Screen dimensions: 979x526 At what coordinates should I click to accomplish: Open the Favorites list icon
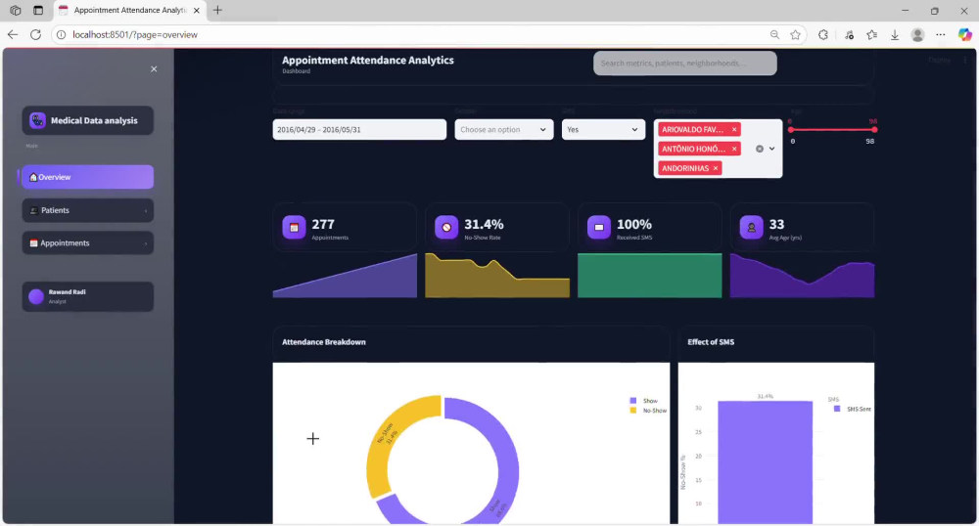point(871,35)
